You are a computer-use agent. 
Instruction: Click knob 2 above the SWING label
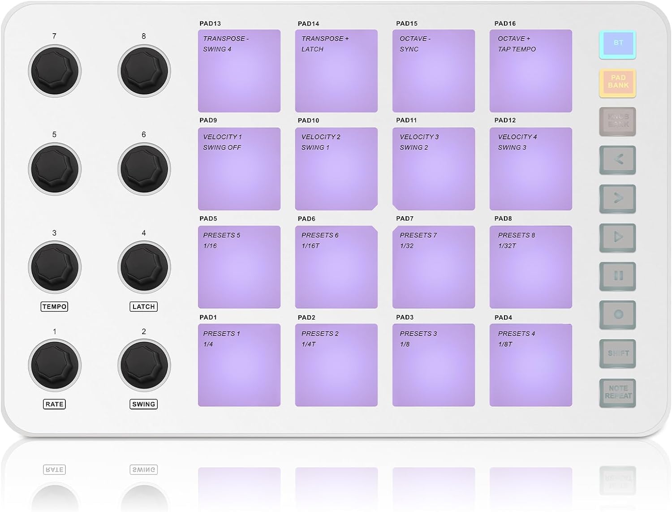click(144, 365)
